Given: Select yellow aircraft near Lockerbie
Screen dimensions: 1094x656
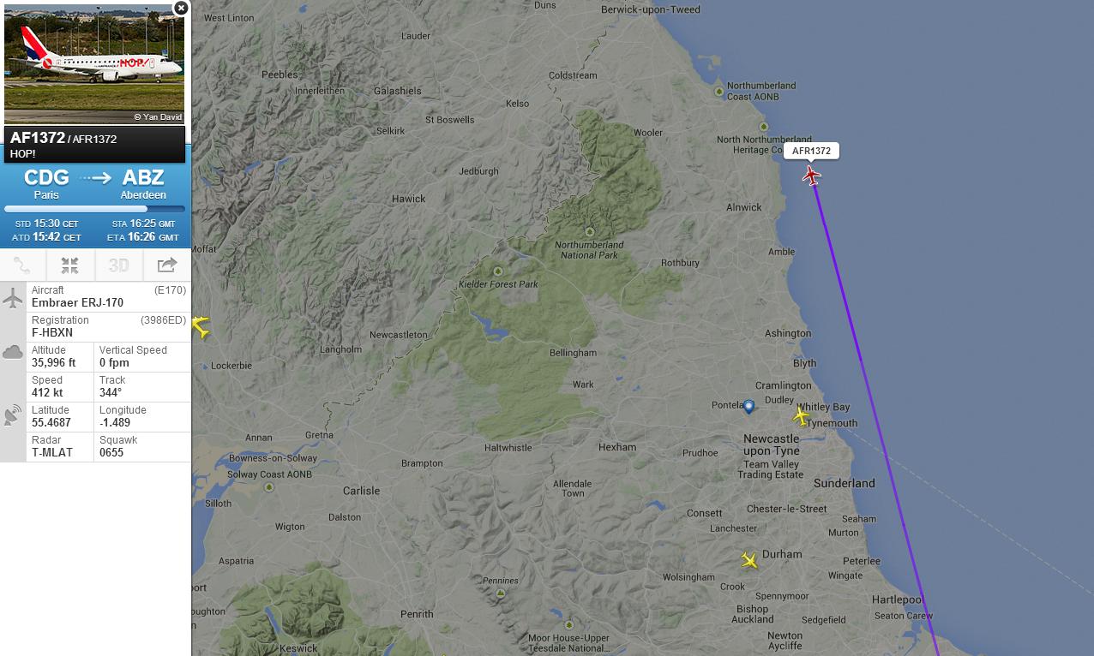Looking at the screenshot, I should [201, 326].
